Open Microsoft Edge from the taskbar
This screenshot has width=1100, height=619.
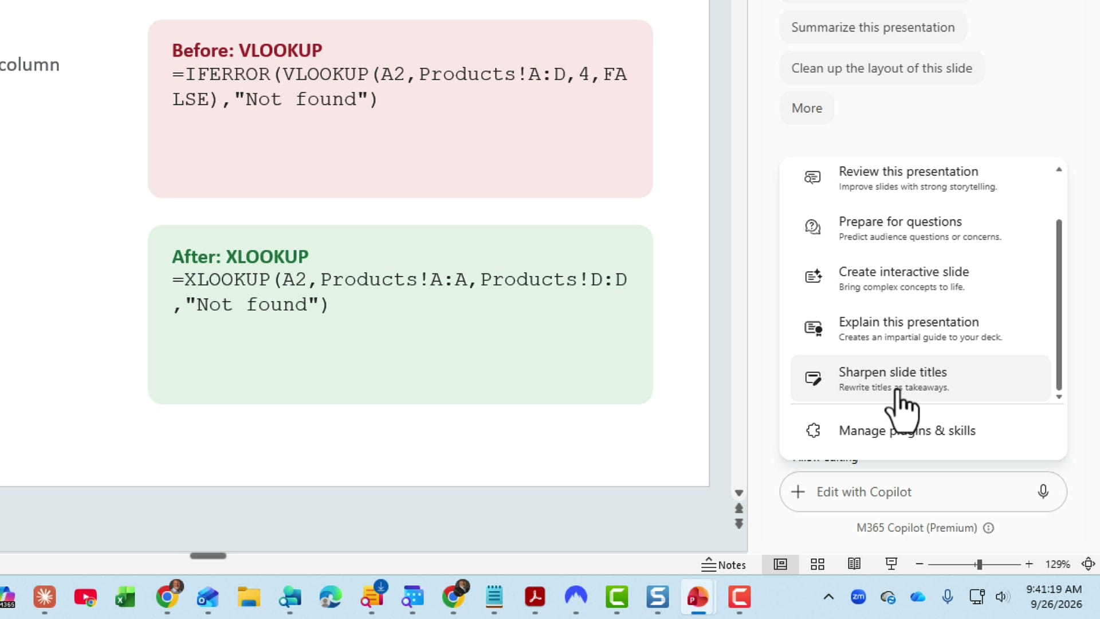pos(330,597)
